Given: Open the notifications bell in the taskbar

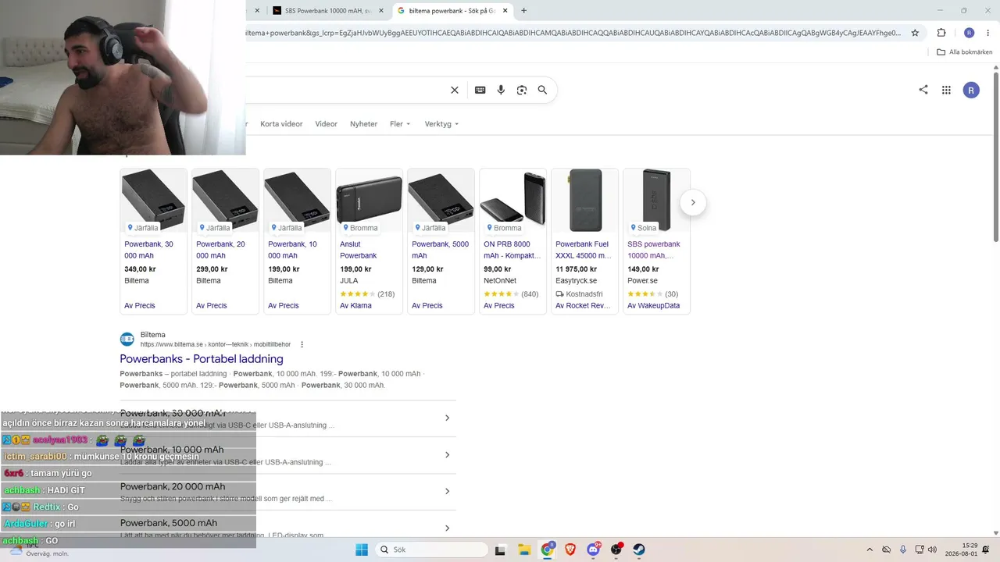Looking at the screenshot, I should click(x=986, y=550).
